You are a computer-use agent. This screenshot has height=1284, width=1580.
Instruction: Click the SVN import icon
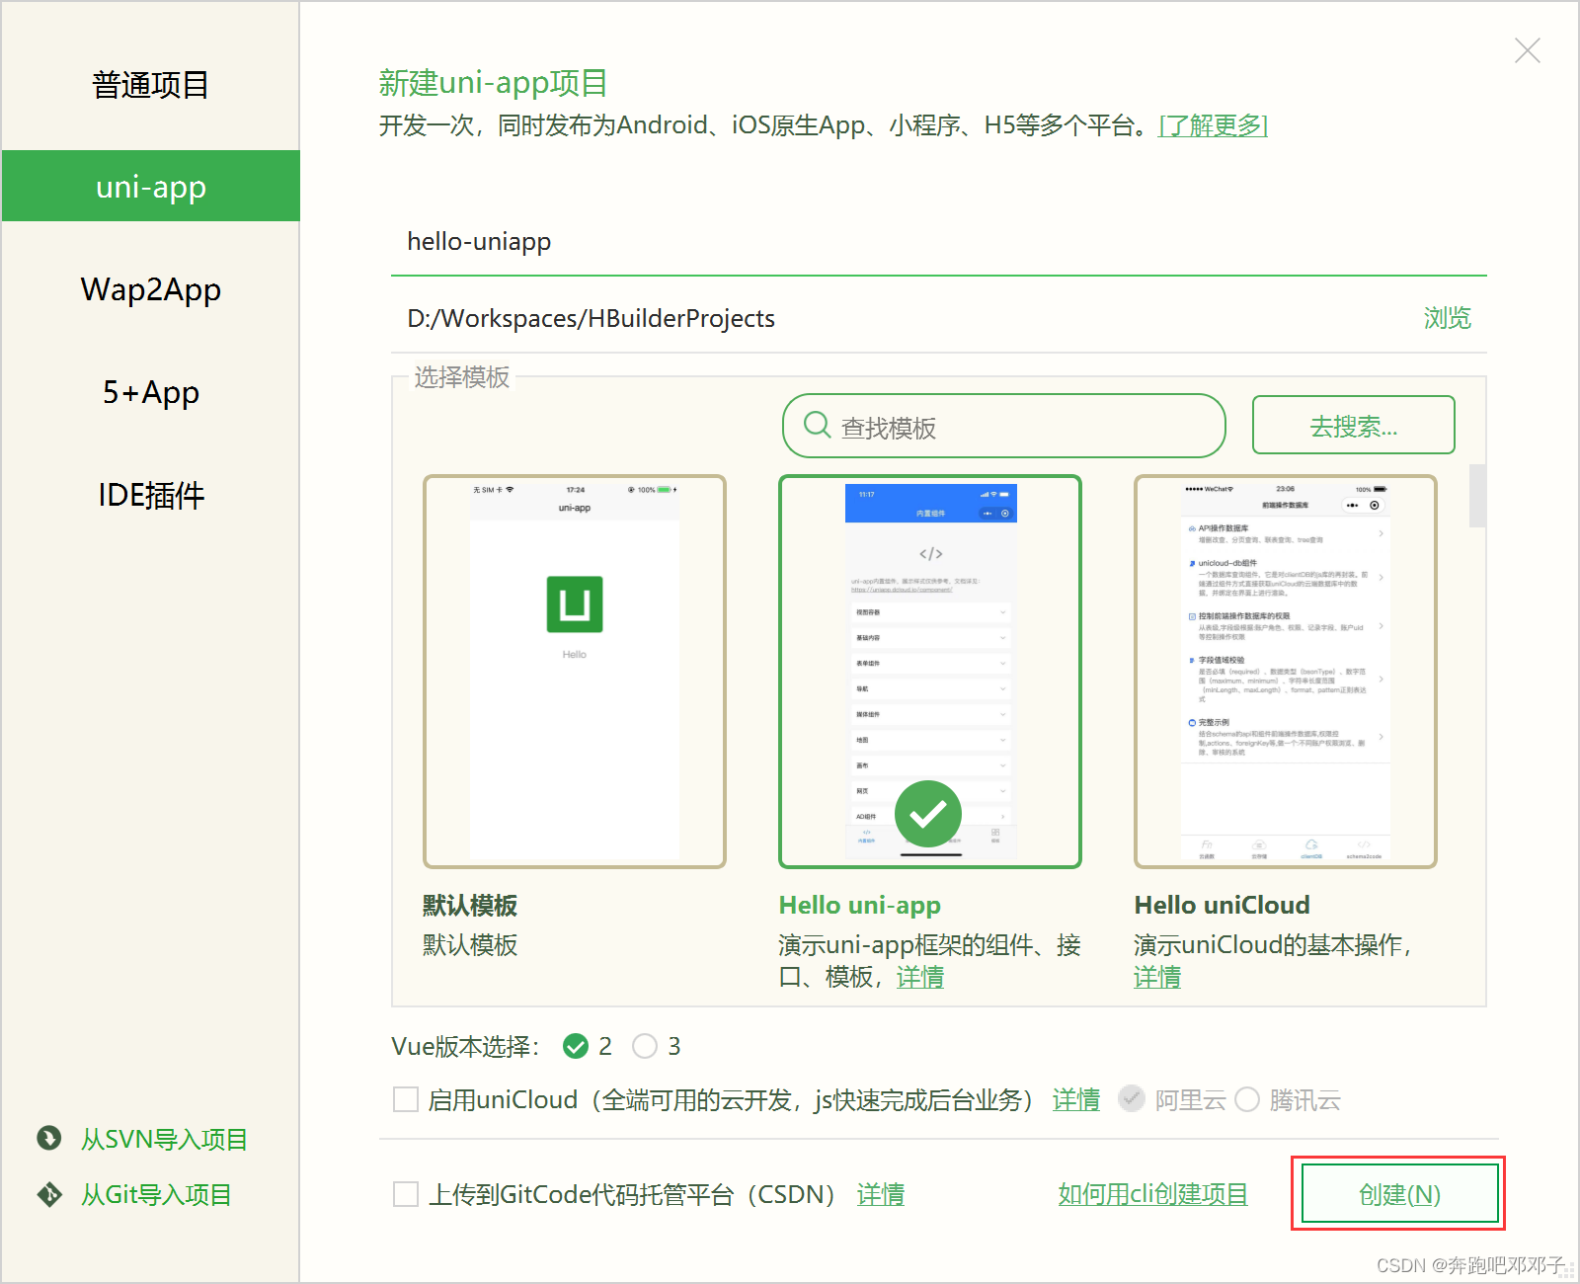coord(48,1138)
